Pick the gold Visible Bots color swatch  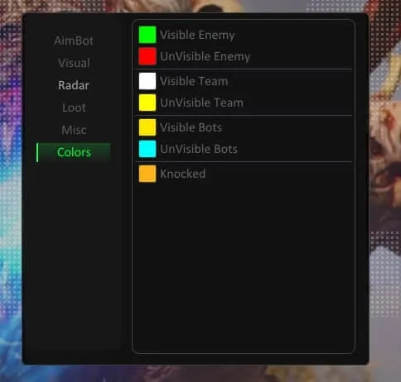[x=147, y=127]
